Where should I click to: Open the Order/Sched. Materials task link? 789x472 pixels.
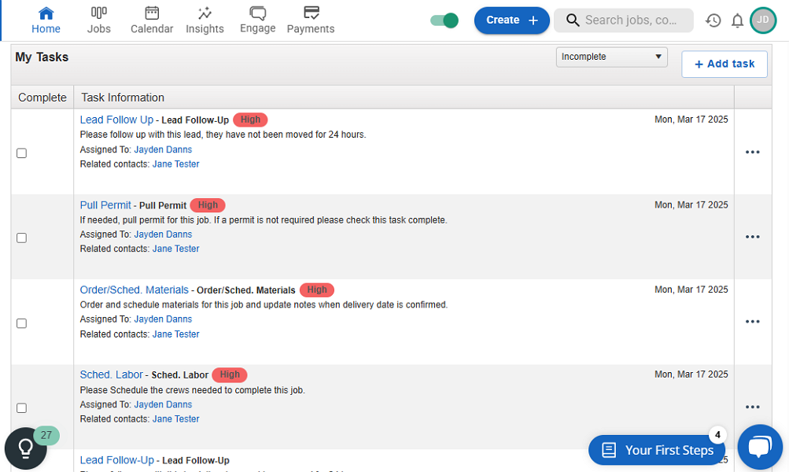(135, 289)
